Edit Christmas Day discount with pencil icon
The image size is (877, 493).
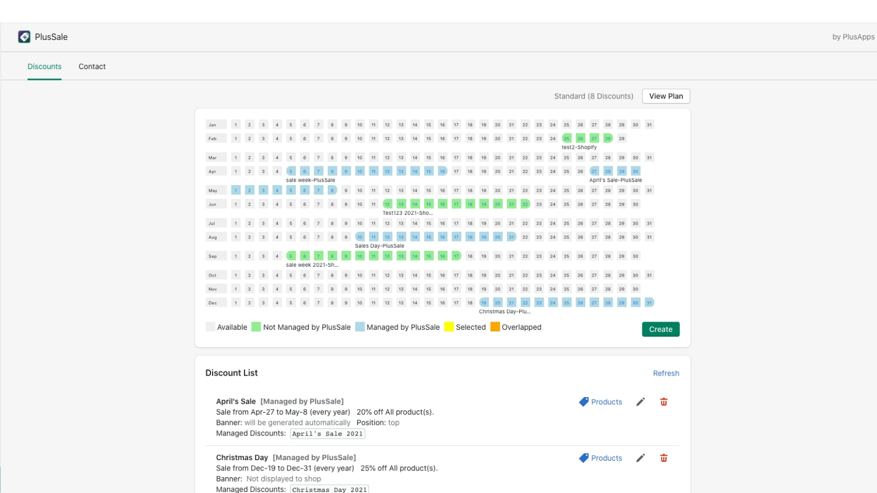click(x=640, y=458)
